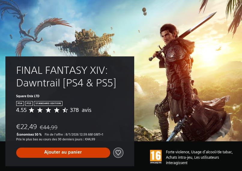242x171 pixels.
Task: Click the Économisez 50 % discount label
Action: point(29,134)
